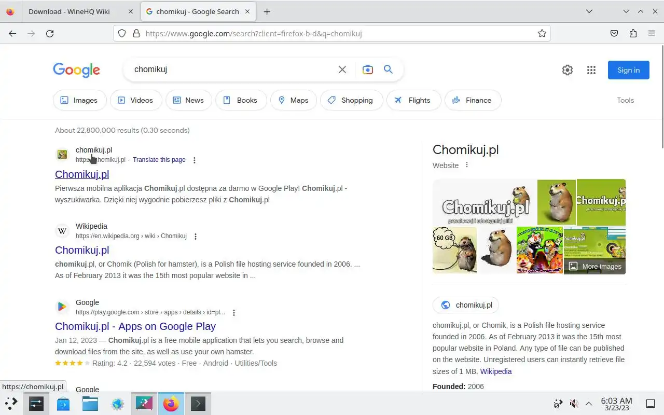Image resolution: width=664 pixels, height=415 pixels.
Task: Open the list all tabs dropdown
Action: tap(589, 11)
